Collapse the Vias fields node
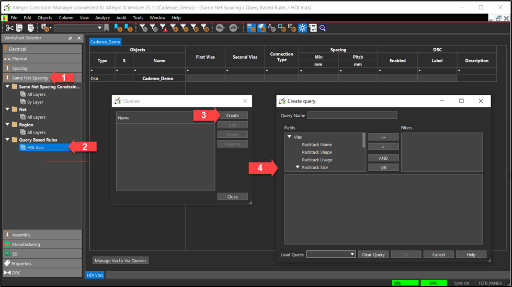This screenshot has height=287, width=512. [x=289, y=137]
